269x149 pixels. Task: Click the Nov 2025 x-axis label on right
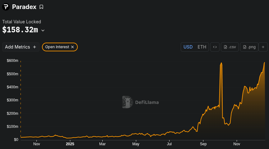[x=237, y=144]
